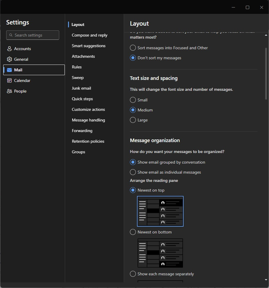Go to Accounts settings category
This screenshot has height=288, width=269.
34,49
